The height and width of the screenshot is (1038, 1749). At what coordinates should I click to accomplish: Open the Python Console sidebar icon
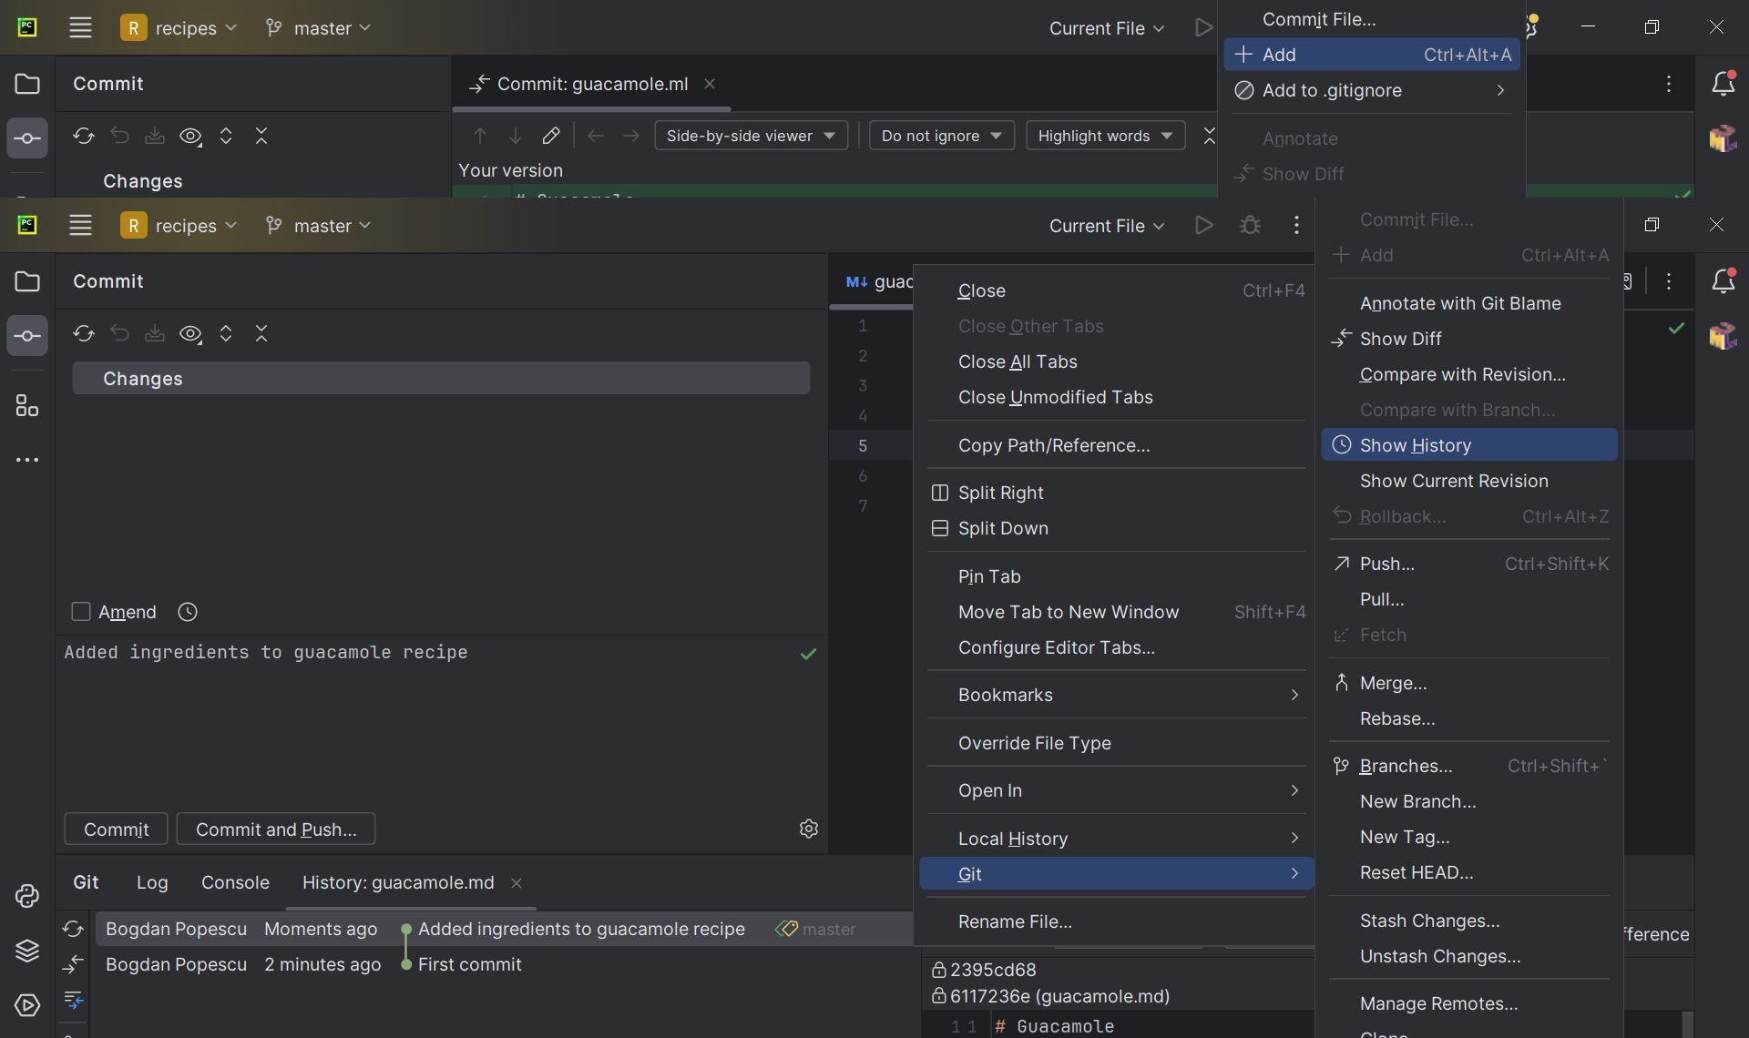click(x=27, y=896)
